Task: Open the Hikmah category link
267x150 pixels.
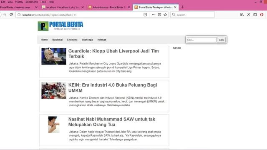Action: click(102, 40)
